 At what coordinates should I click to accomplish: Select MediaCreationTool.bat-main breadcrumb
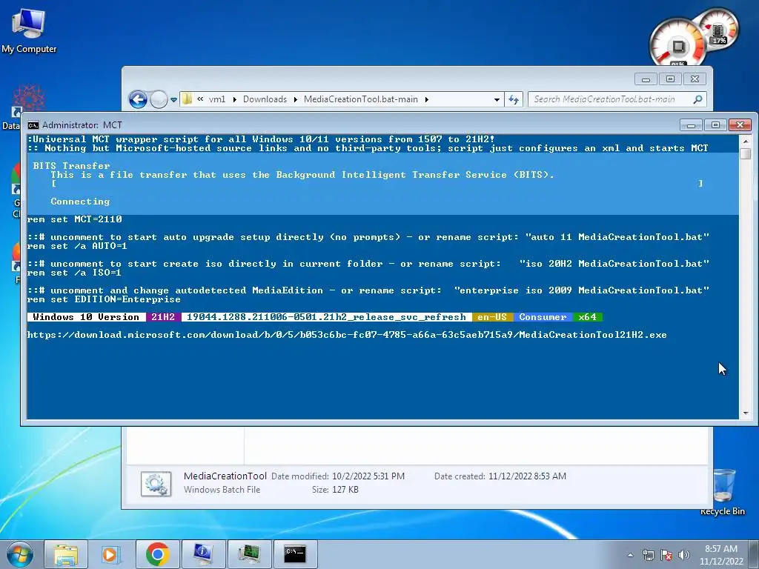(361, 99)
